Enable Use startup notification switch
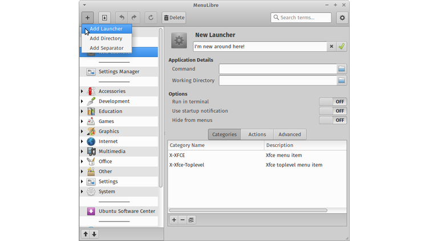 coord(333,111)
